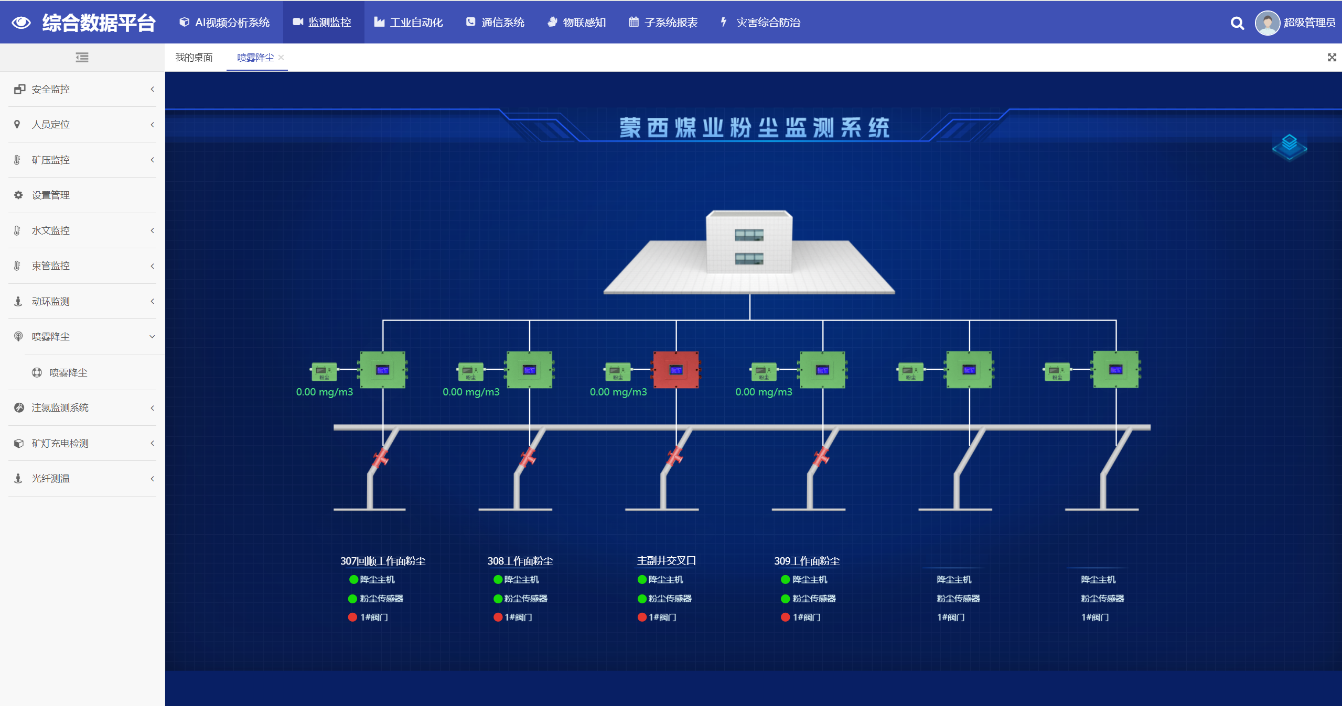Image resolution: width=1342 pixels, height=706 pixels.
Task: Collapse sidebar using the menu fold icon
Action: pos(82,58)
